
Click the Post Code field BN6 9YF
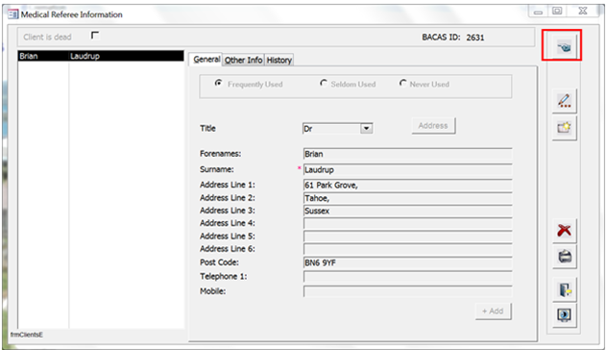[x=408, y=263]
